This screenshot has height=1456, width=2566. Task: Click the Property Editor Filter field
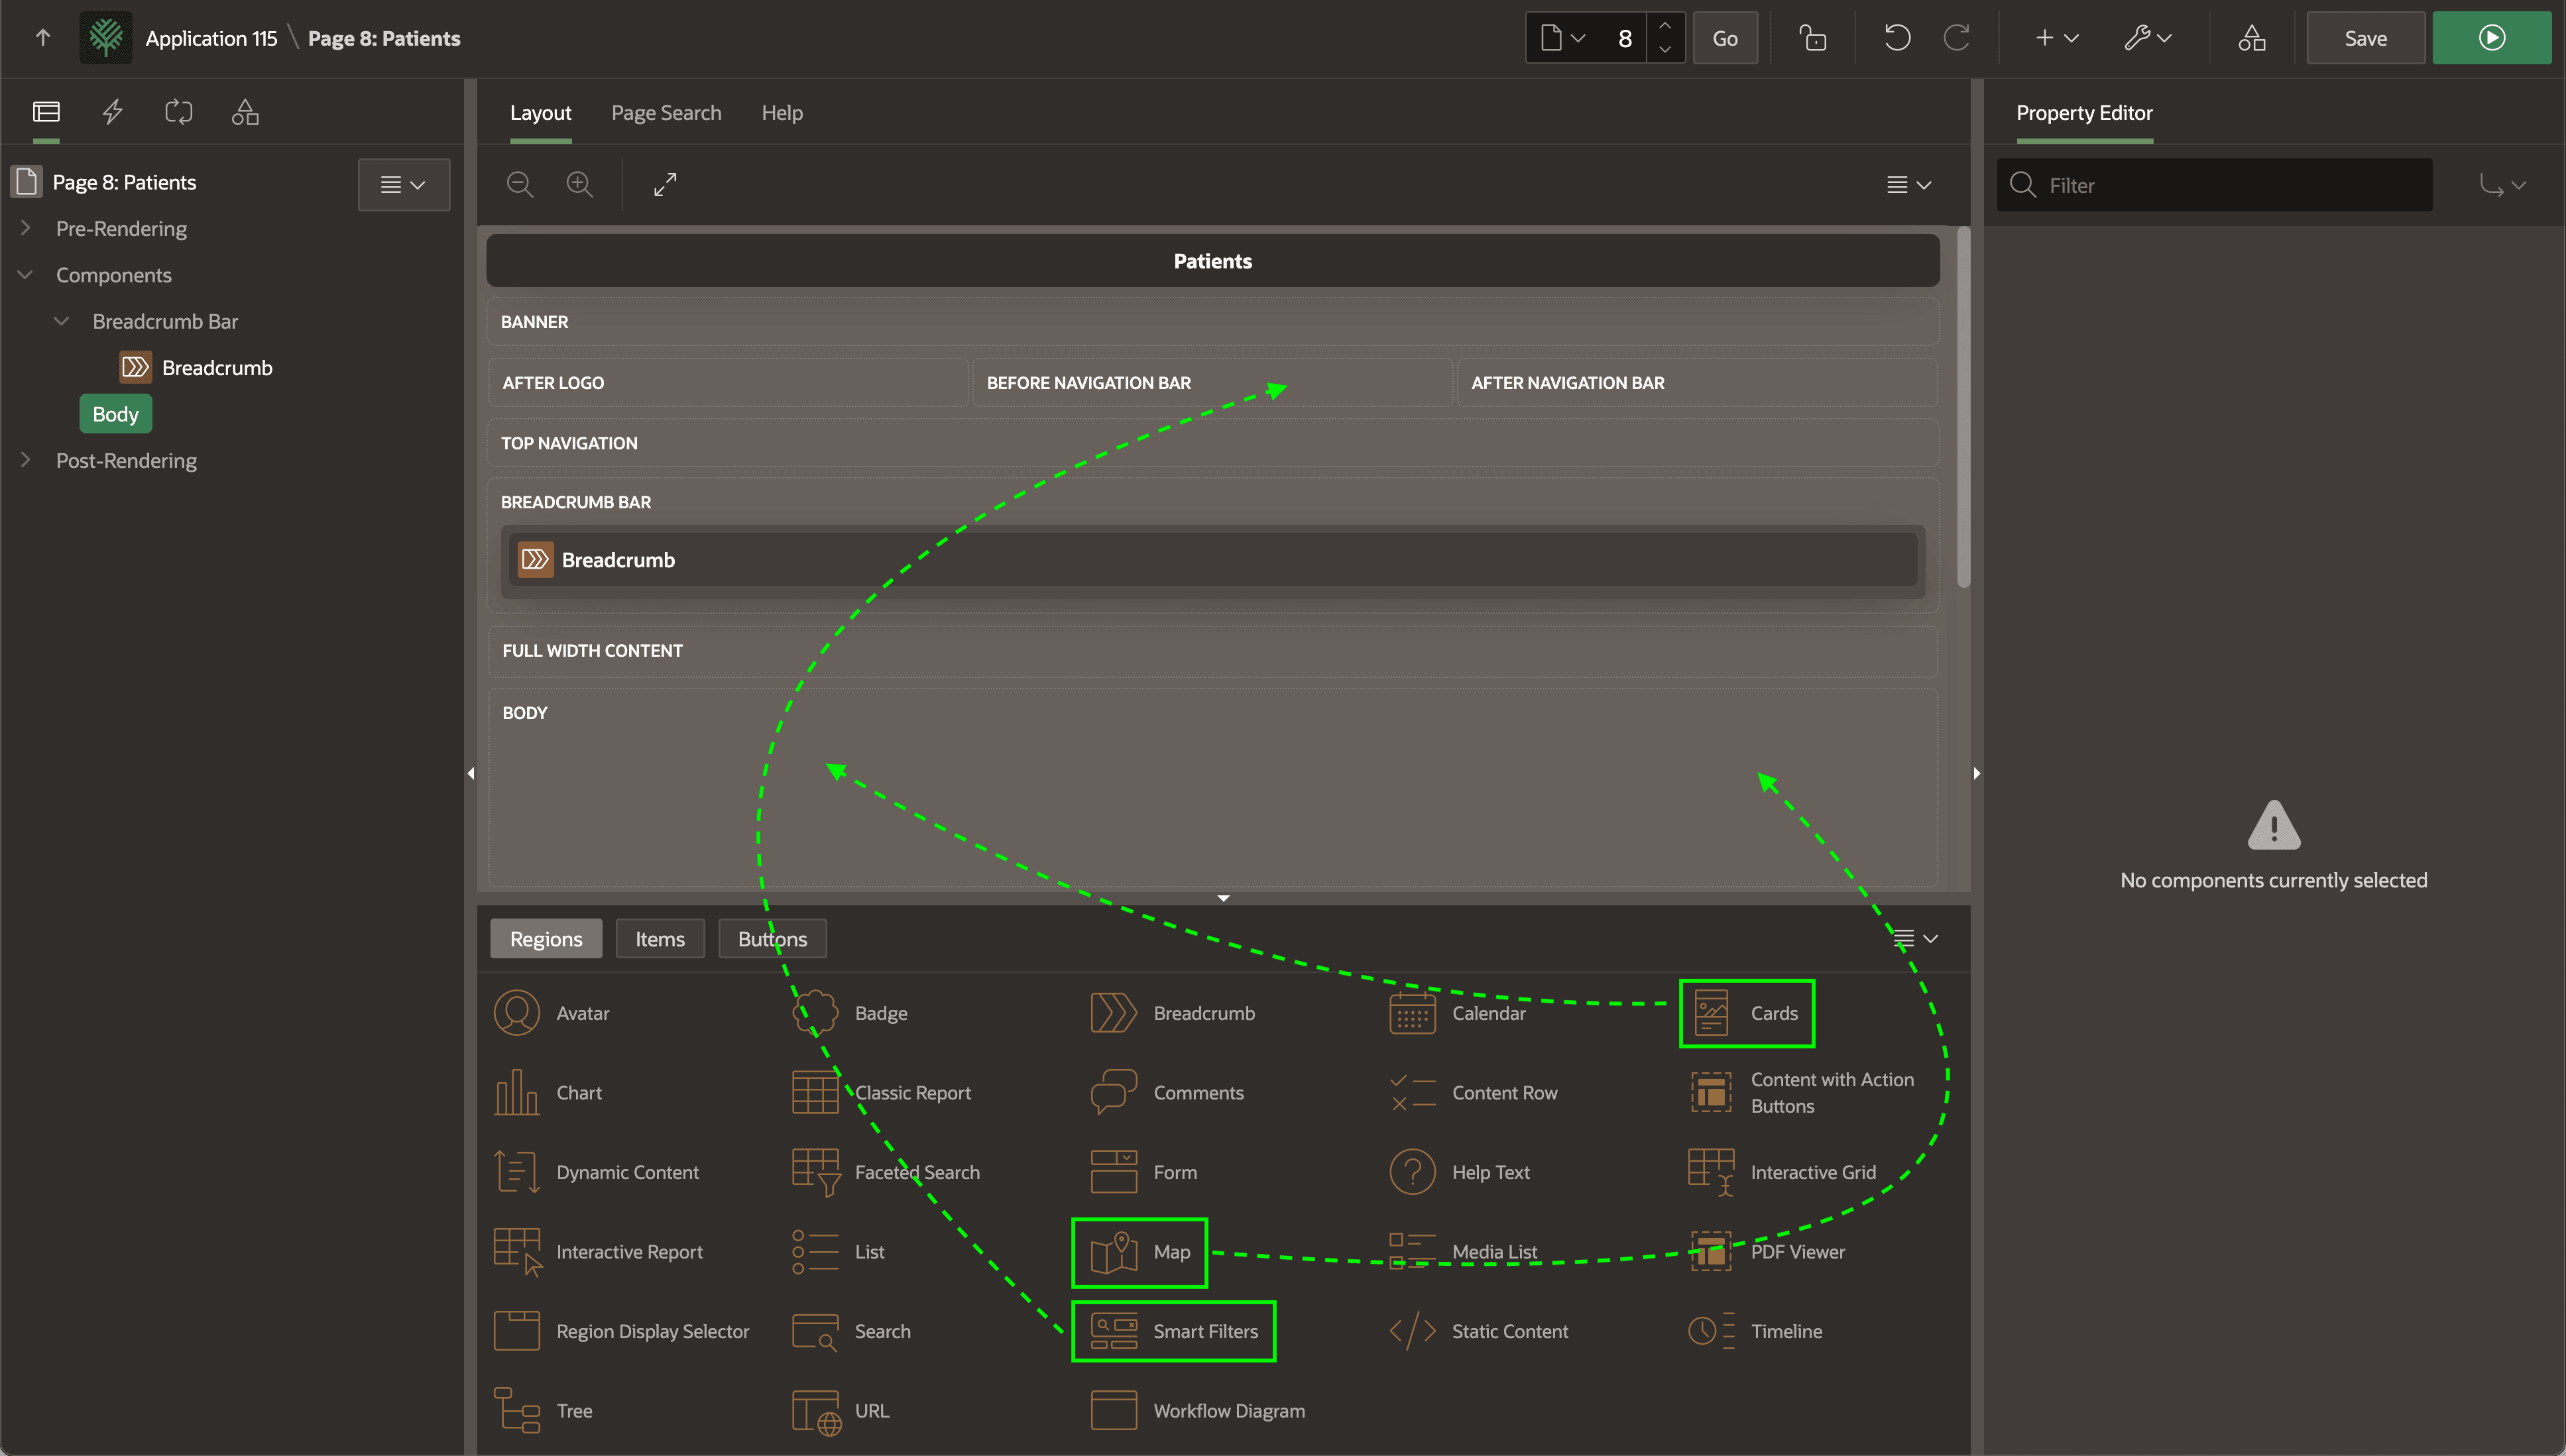2214,185
